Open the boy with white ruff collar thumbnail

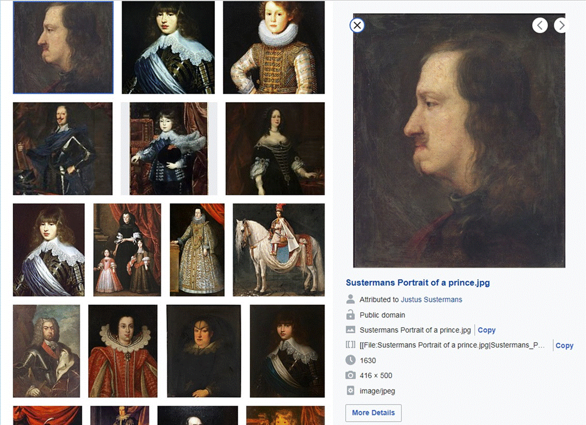tap(274, 48)
